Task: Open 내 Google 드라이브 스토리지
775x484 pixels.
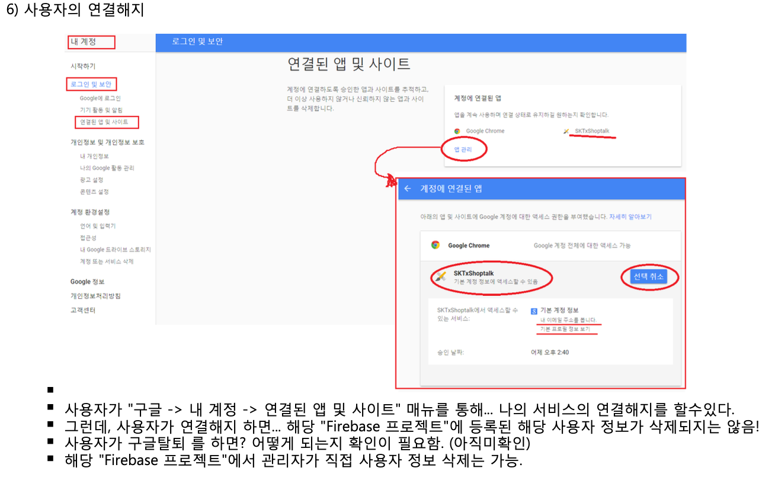Action: coord(116,250)
